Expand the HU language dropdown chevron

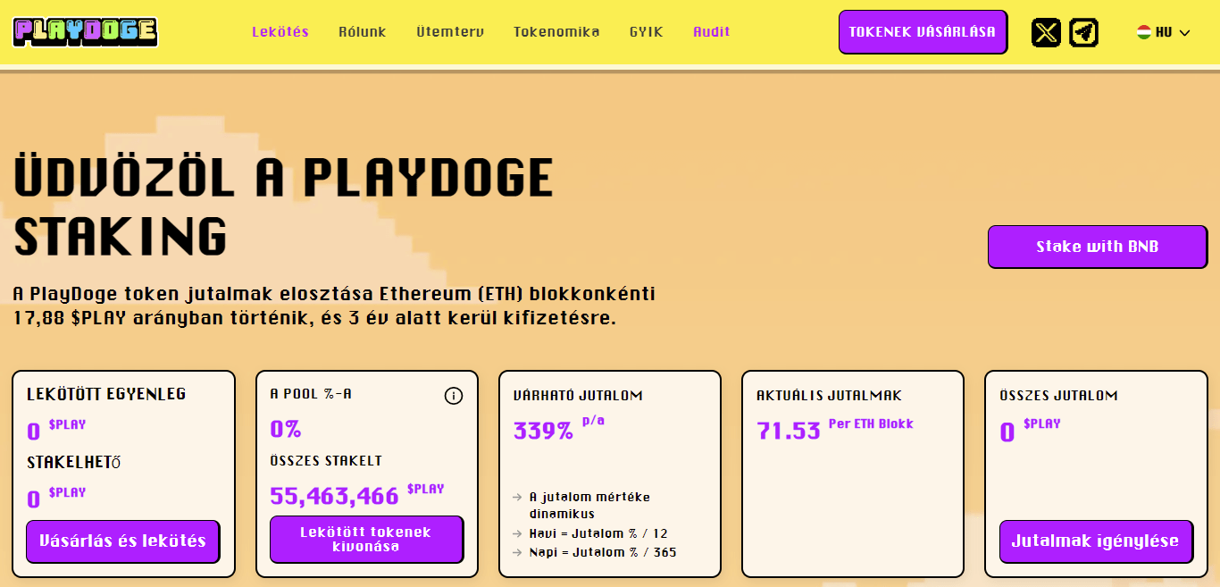[1185, 33]
